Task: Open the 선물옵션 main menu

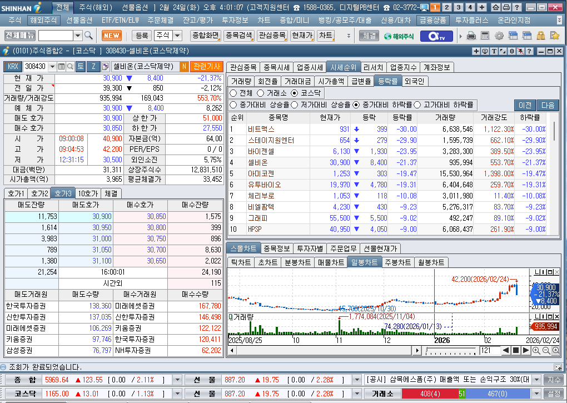Action: [x=79, y=20]
